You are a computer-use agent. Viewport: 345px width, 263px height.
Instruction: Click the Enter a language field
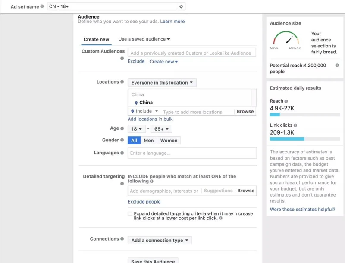(192, 153)
